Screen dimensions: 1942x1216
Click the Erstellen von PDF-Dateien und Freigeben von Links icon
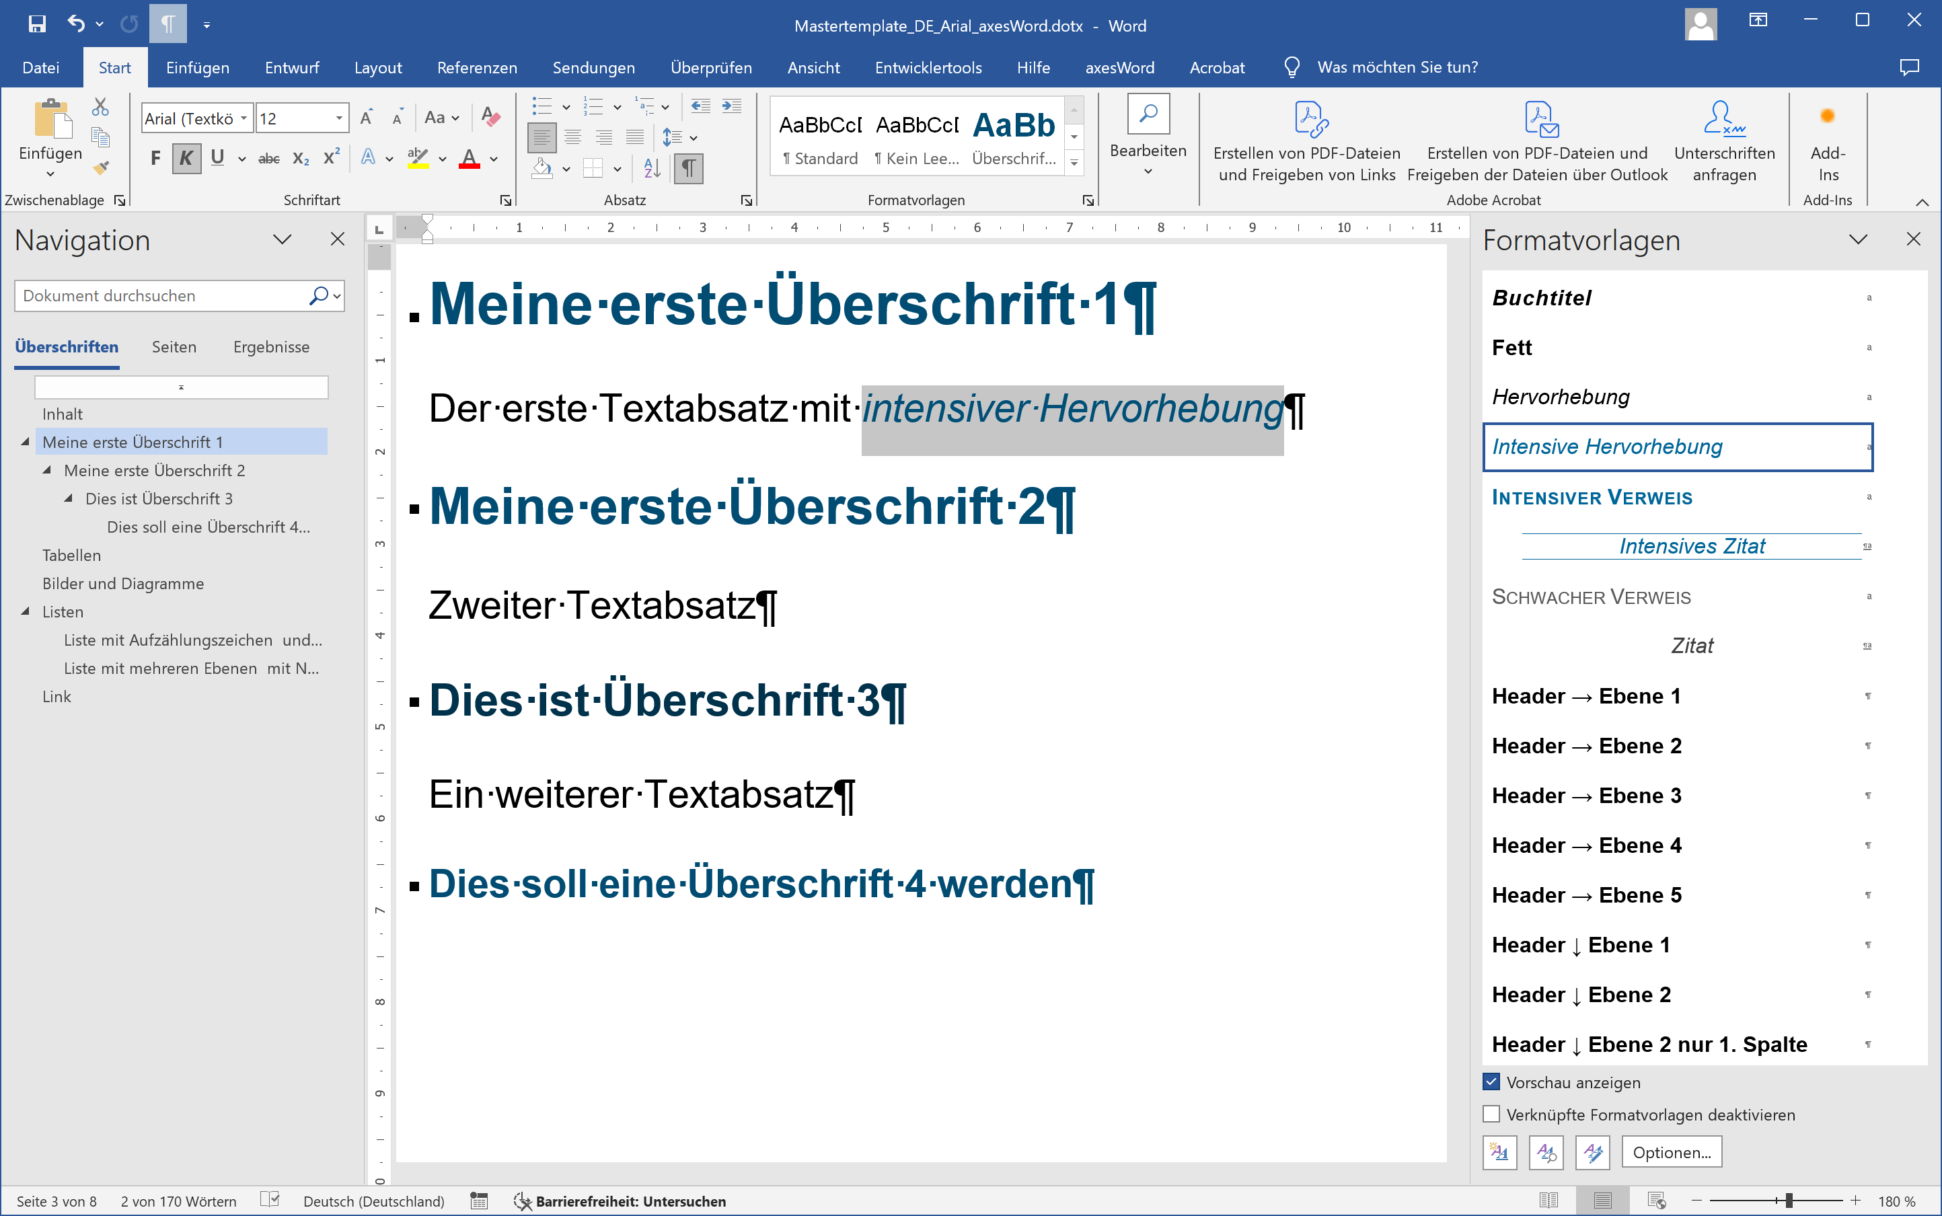pos(1312,120)
